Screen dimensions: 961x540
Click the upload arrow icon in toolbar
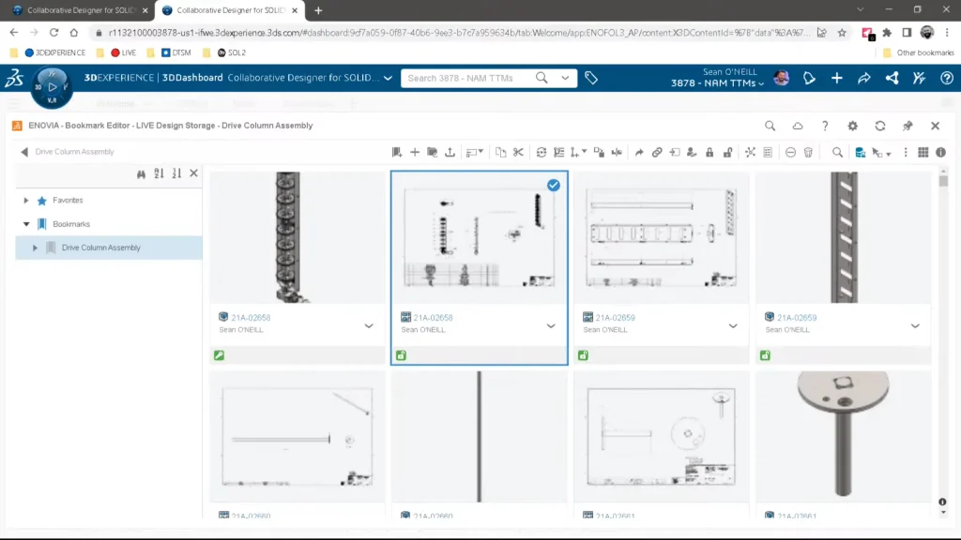click(450, 152)
